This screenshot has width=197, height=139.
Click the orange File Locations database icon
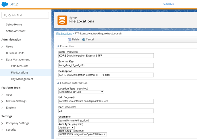[62, 20]
